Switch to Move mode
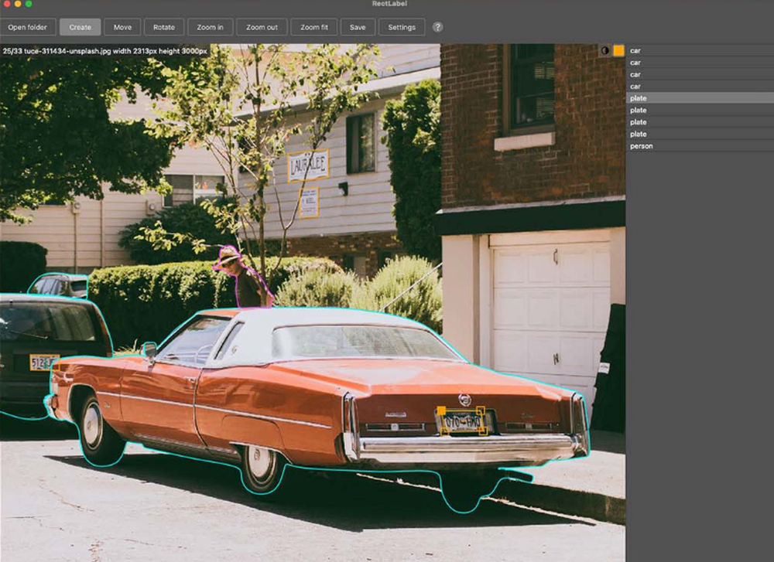This screenshot has height=562, width=774. click(122, 27)
